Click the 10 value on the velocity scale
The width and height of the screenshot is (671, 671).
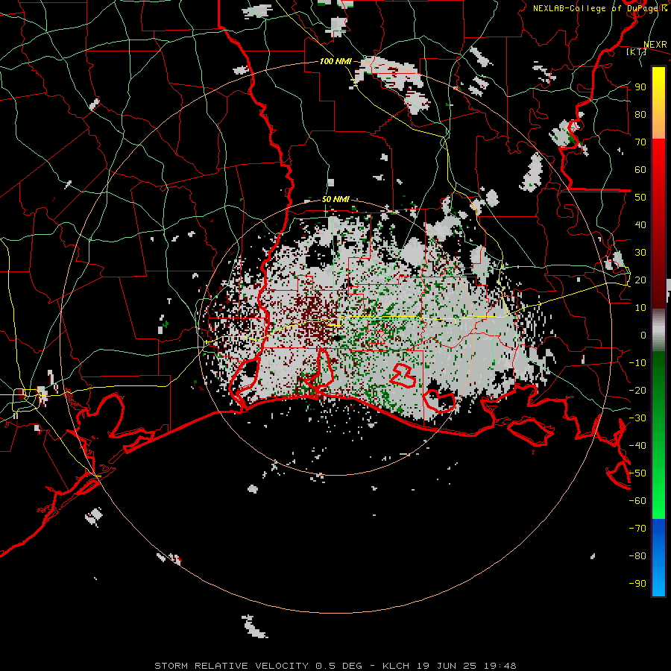tap(640, 308)
